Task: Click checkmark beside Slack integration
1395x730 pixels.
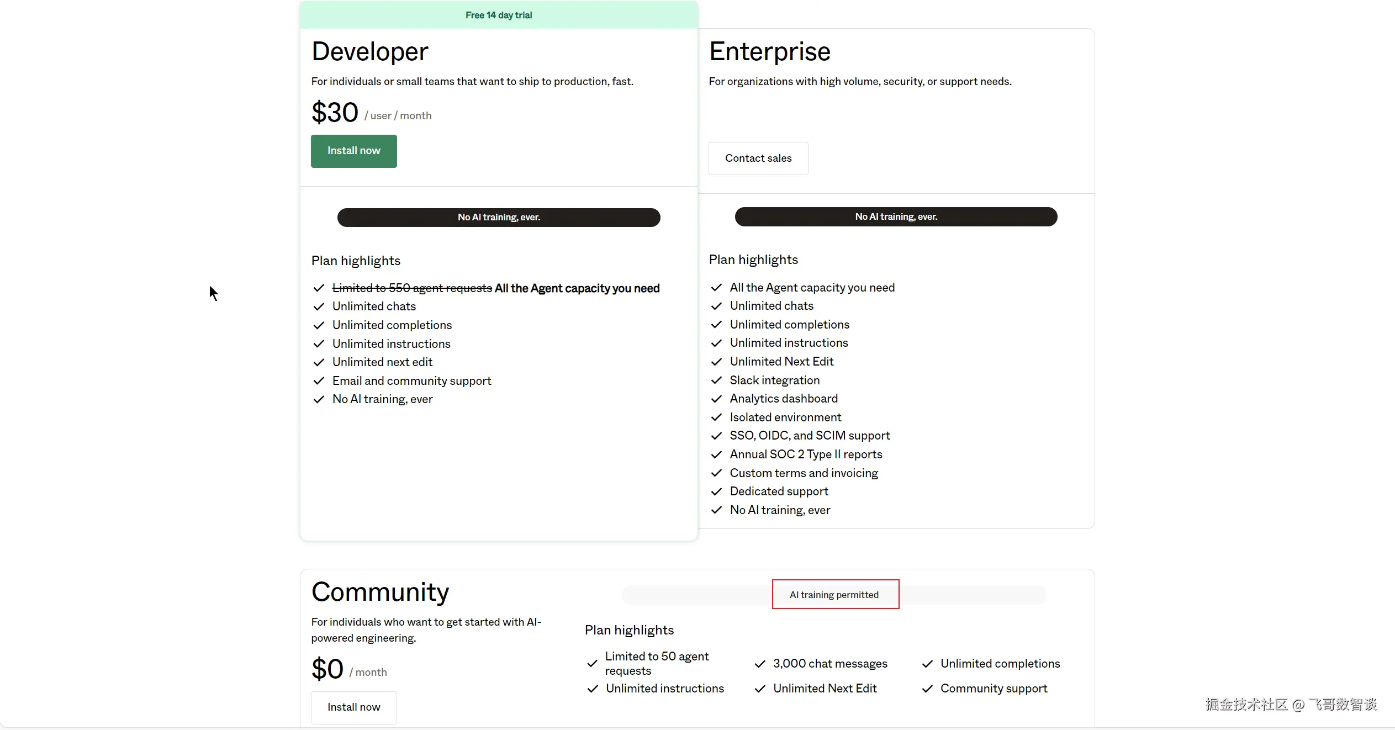Action: click(716, 380)
